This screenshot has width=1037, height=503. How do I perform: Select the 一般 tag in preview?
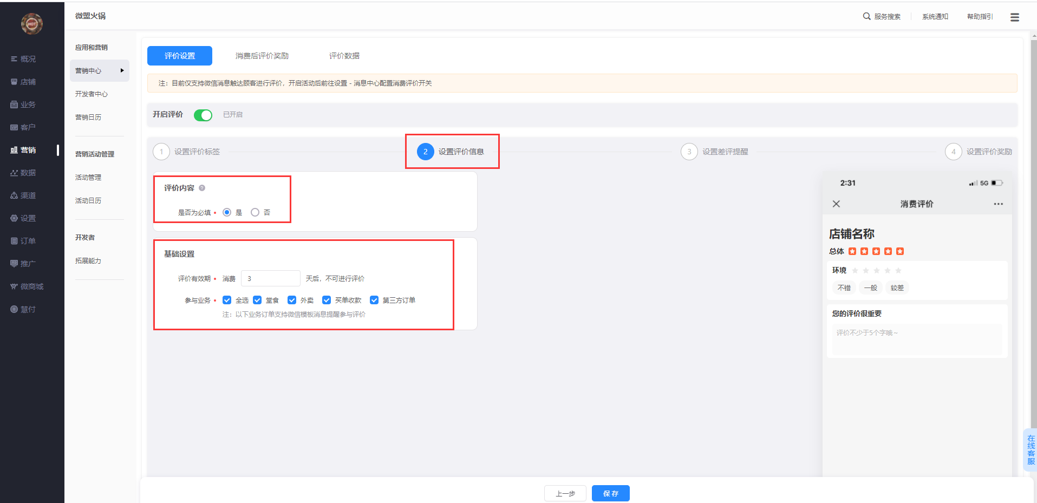871,288
